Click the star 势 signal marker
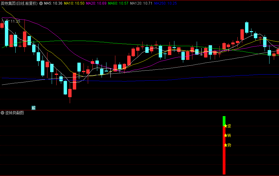The height and width of the screenshot is (176, 279). coord(227,145)
